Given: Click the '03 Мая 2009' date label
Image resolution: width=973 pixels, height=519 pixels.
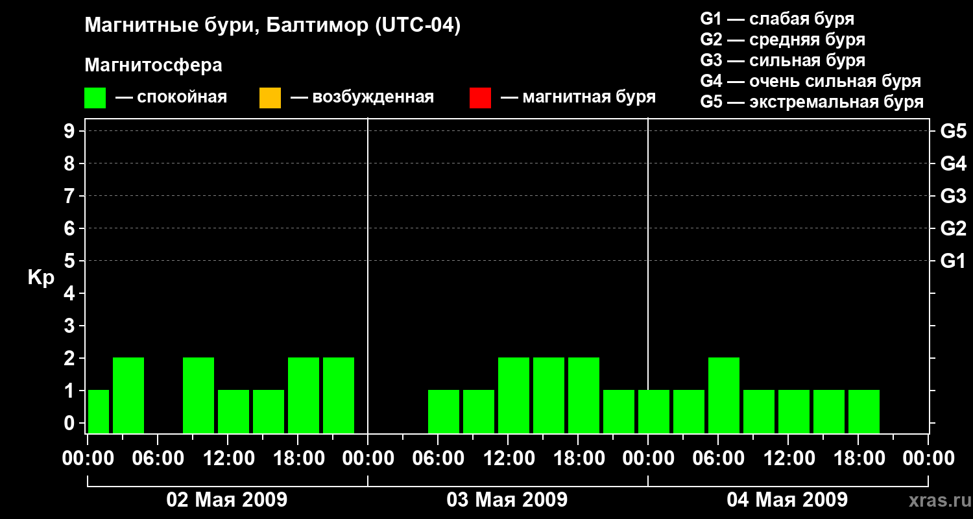Looking at the screenshot, I should tap(507, 500).
